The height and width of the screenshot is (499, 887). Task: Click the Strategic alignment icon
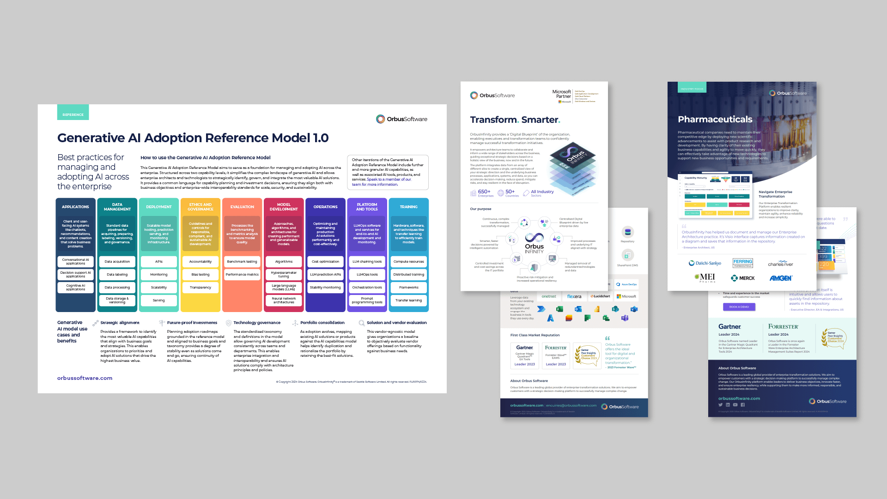[96, 323]
